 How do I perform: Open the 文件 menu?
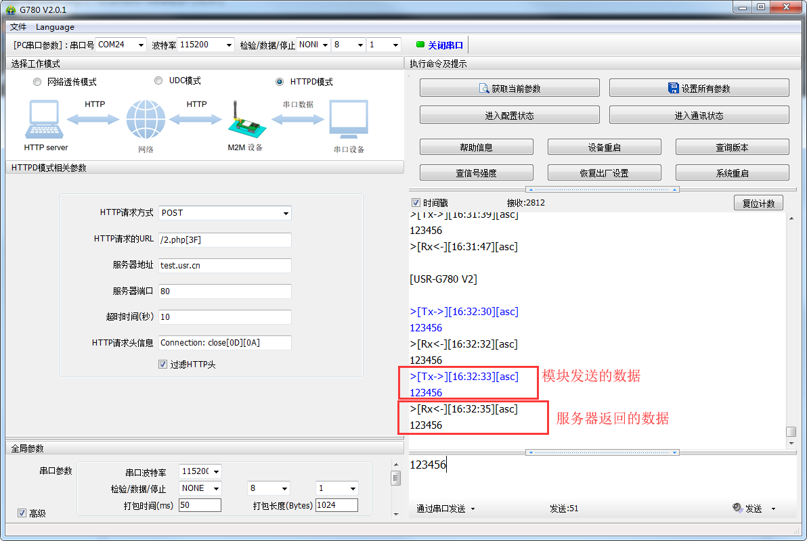coord(18,27)
